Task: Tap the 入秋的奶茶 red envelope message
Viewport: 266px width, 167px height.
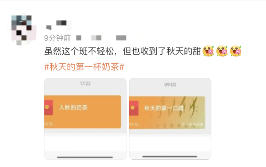Action: pos(82,112)
